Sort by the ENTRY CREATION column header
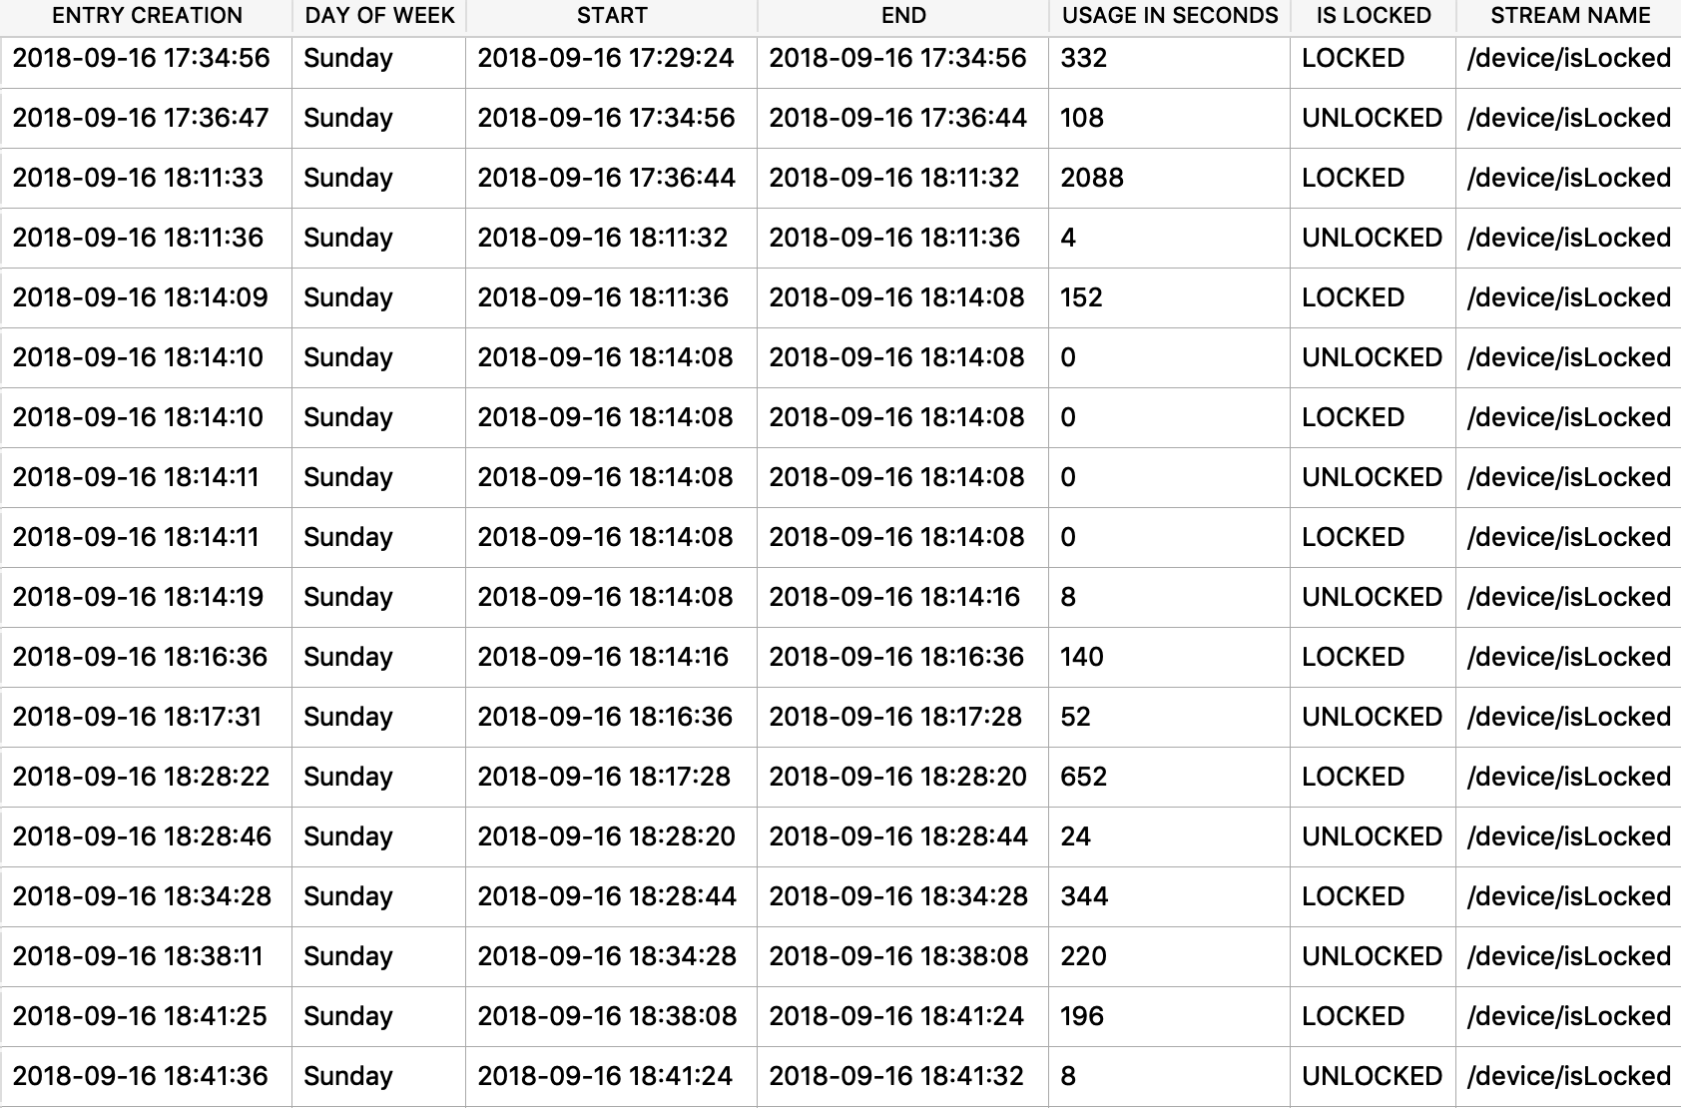1681x1108 pixels. [147, 16]
